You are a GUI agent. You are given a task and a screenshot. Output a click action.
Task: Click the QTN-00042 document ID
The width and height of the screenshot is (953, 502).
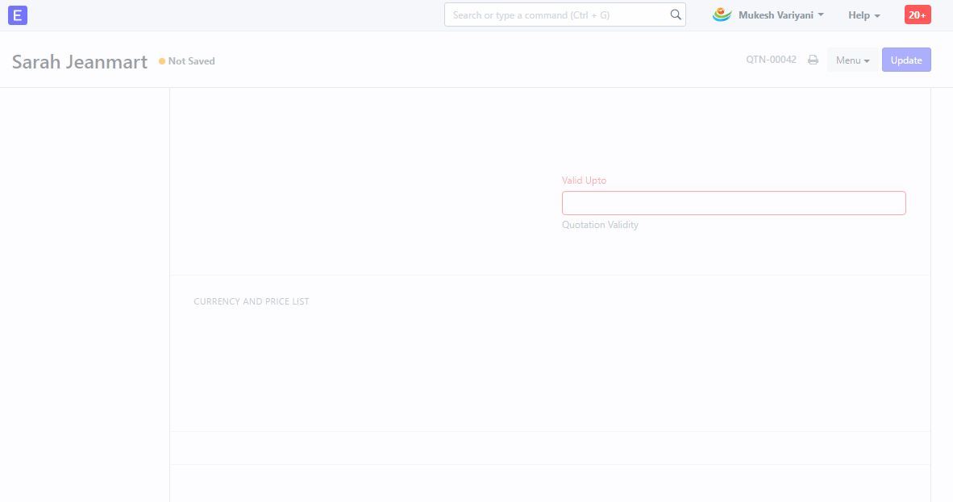pos(771,60)
